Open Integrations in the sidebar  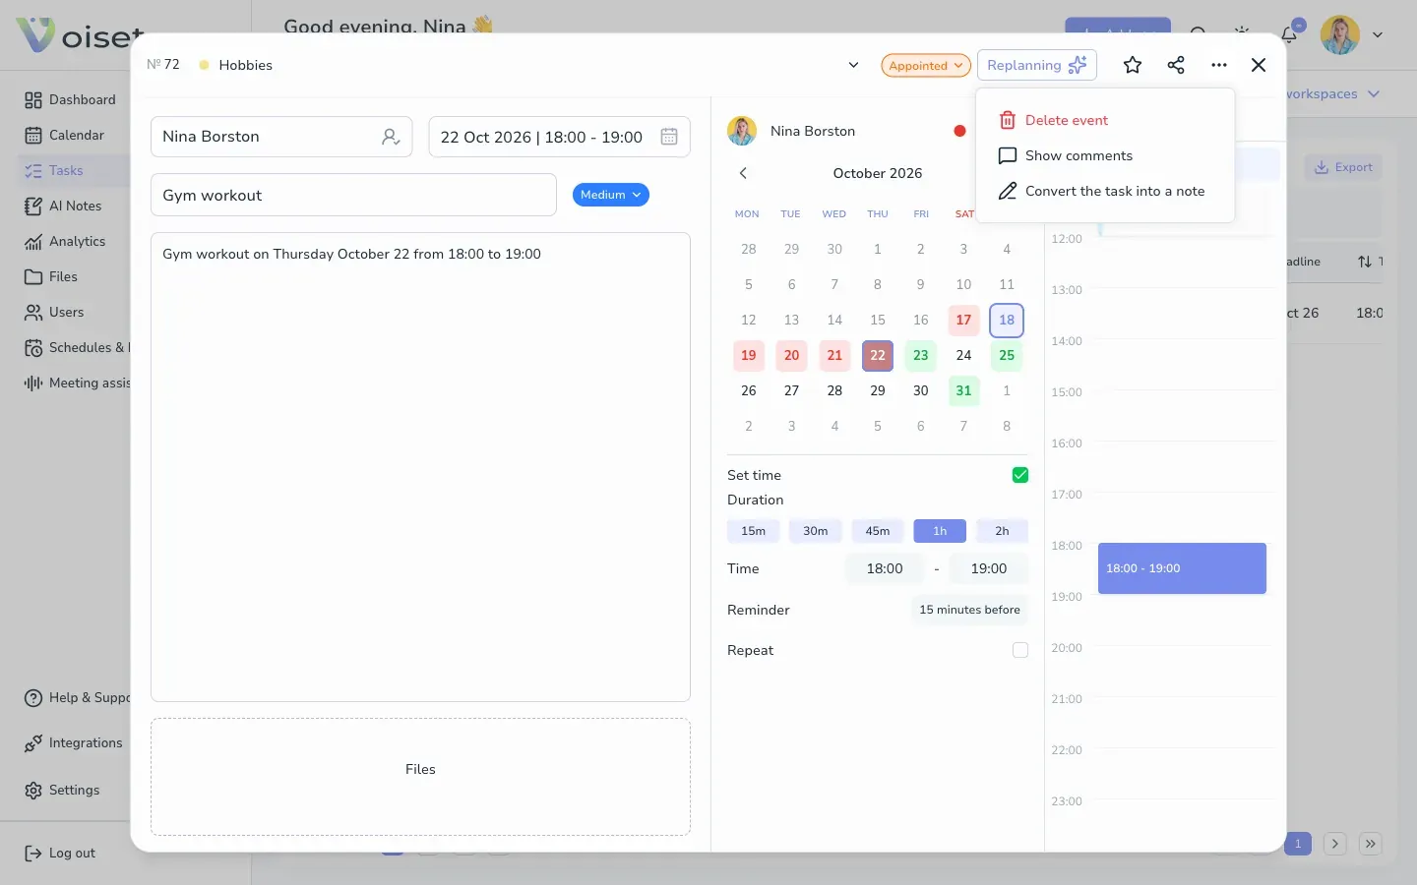[x=74, y=743]
